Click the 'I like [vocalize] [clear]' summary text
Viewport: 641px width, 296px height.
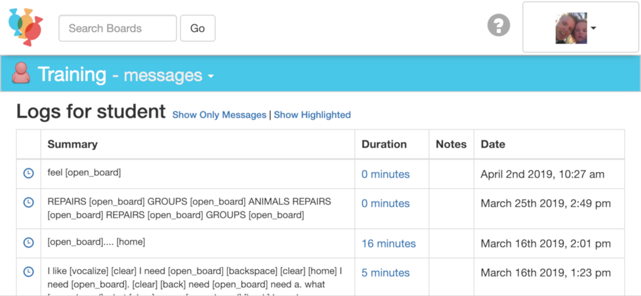(x=195, y=281)
